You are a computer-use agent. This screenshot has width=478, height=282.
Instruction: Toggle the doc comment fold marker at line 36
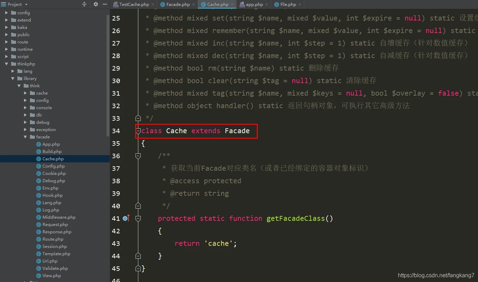tap(138, 156)
